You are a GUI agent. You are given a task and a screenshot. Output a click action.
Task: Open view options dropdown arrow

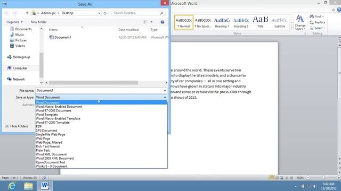151,22
